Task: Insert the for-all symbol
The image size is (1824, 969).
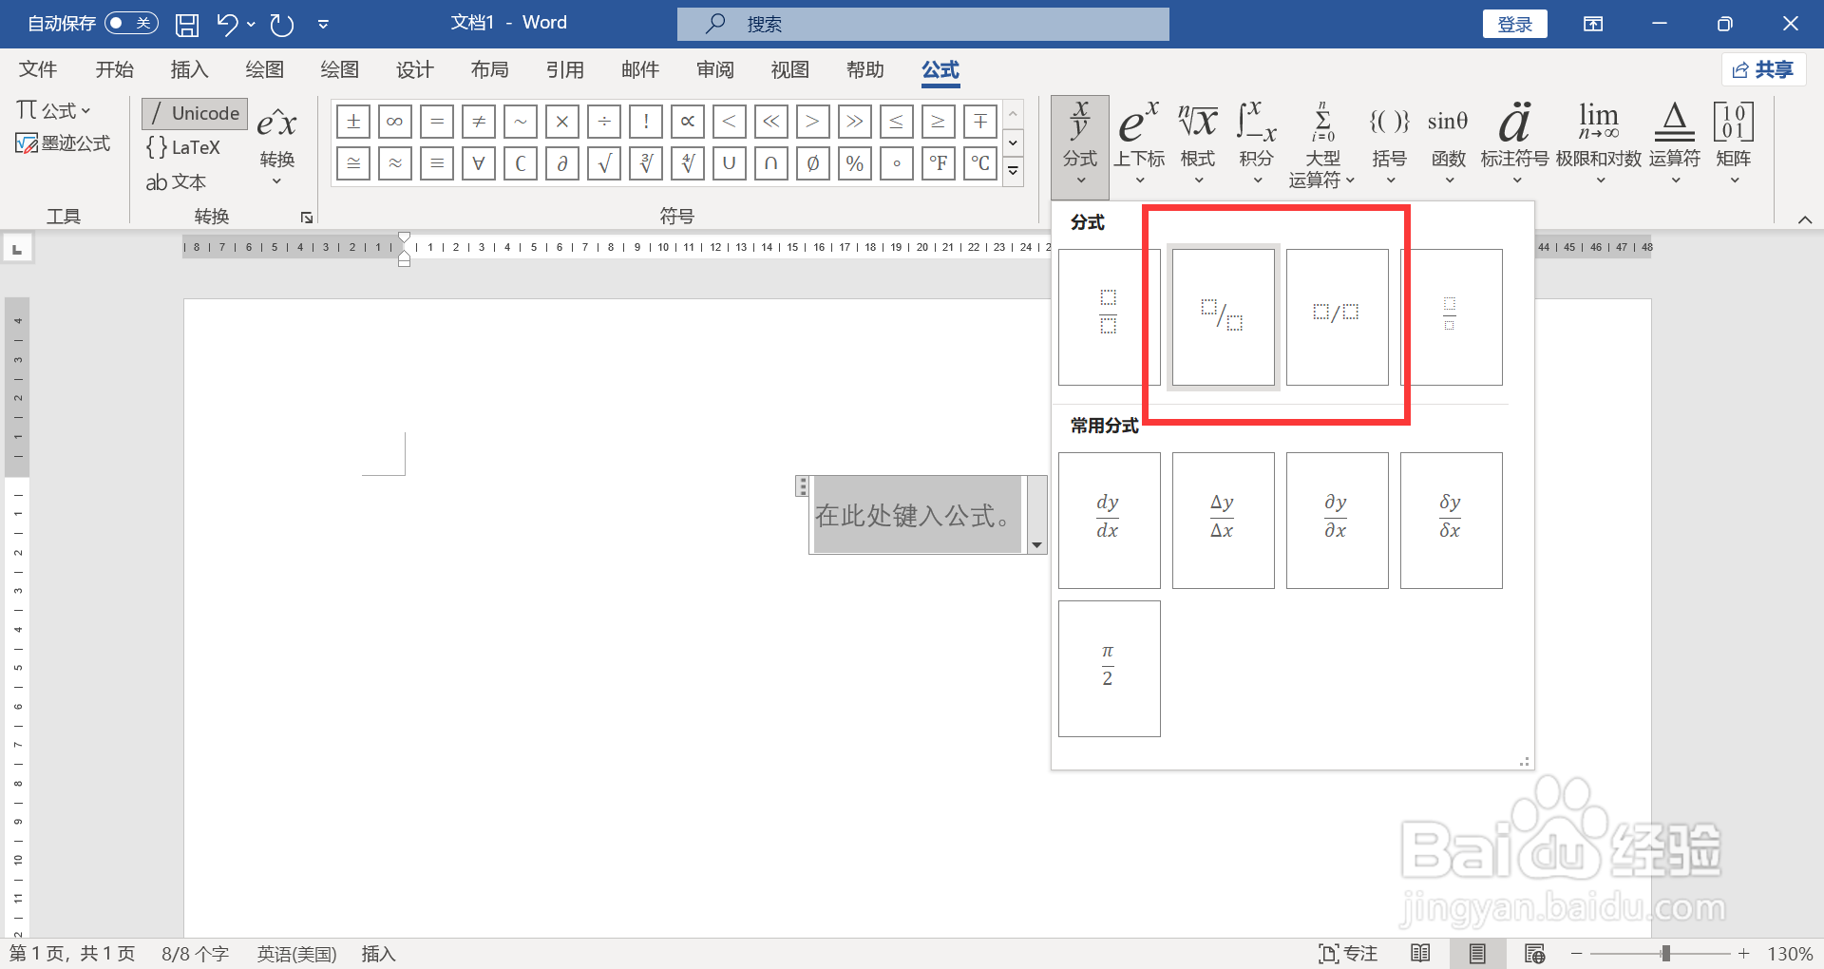Action: pyautogui.click(x=479, y=163)
